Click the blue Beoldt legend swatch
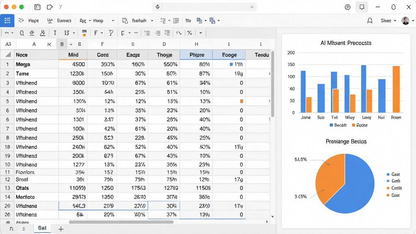Image resolution: width=416 pixels, height=234 pixels. 331,125
